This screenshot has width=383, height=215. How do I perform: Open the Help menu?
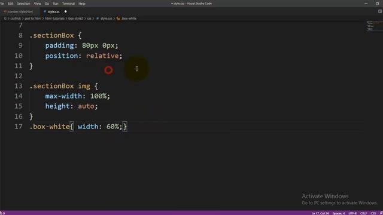82,4
